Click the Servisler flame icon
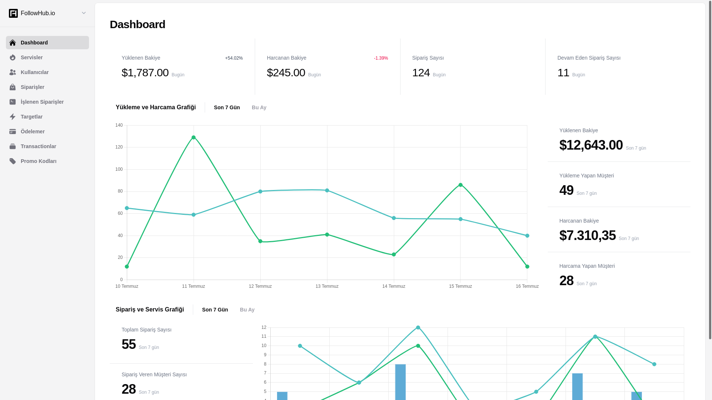Viewport: 712px width, 400px height. (13, 57)
